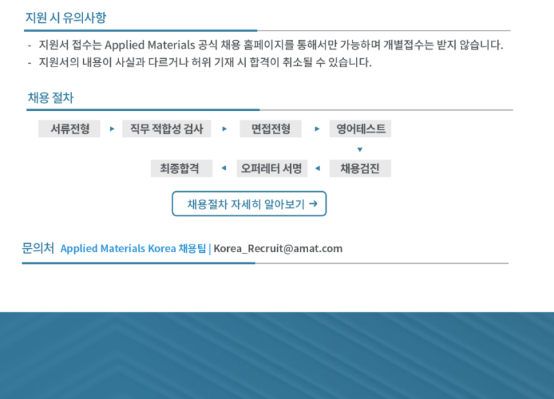Image resolution: width=554 pixels, height=399 pixels.
Task: Select the 영어테스트 step box
Action: (x=360, y=129)
